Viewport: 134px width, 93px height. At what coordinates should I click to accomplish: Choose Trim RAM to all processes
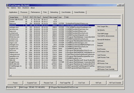click(106, 36)
